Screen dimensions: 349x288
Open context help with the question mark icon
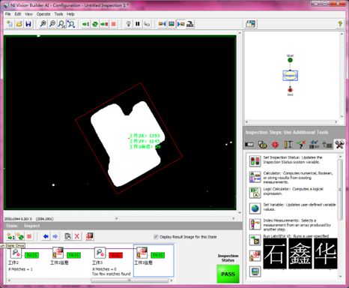point(340,24)
